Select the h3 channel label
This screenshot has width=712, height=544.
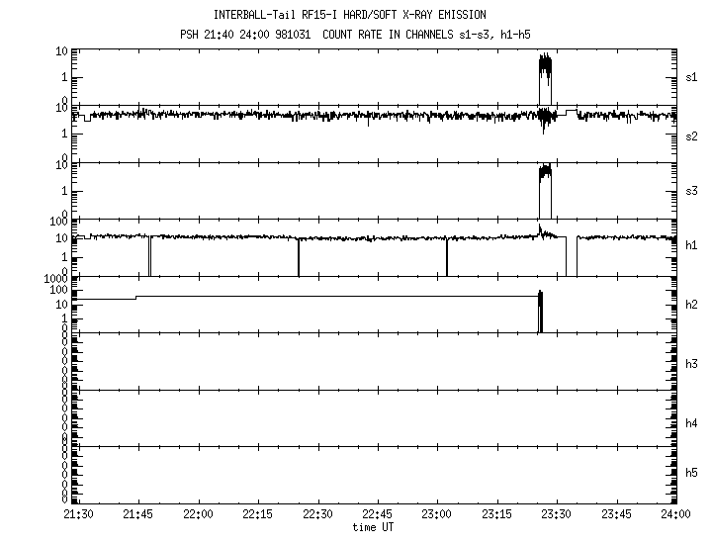[692, 364]
